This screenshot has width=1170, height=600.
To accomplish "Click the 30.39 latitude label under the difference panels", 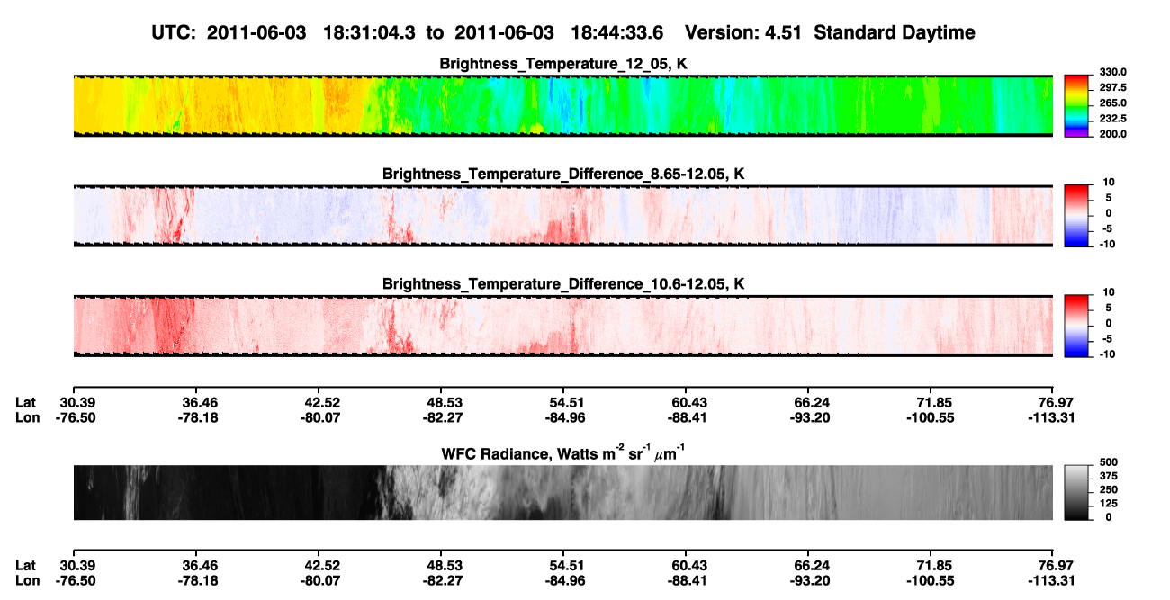I will pos(76,402).
